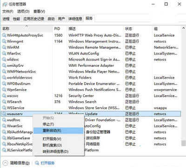Screen dimensions: 186x168
Task: Click the PID 1560 cell
Action: [58, 35]
